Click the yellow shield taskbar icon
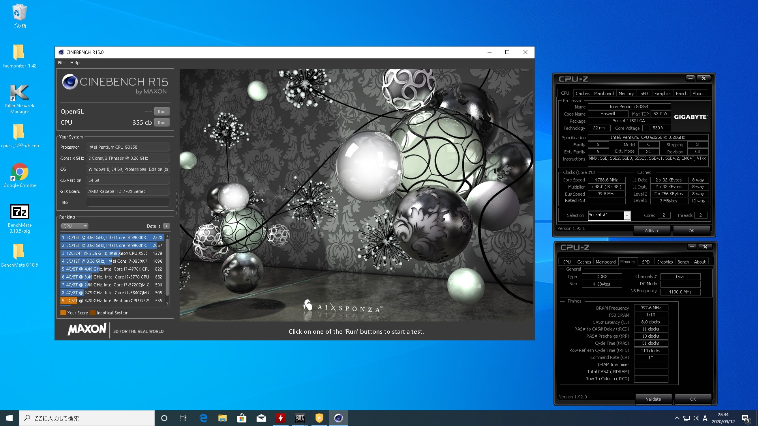This screenshot has width=758, height=426. point(319,418)
